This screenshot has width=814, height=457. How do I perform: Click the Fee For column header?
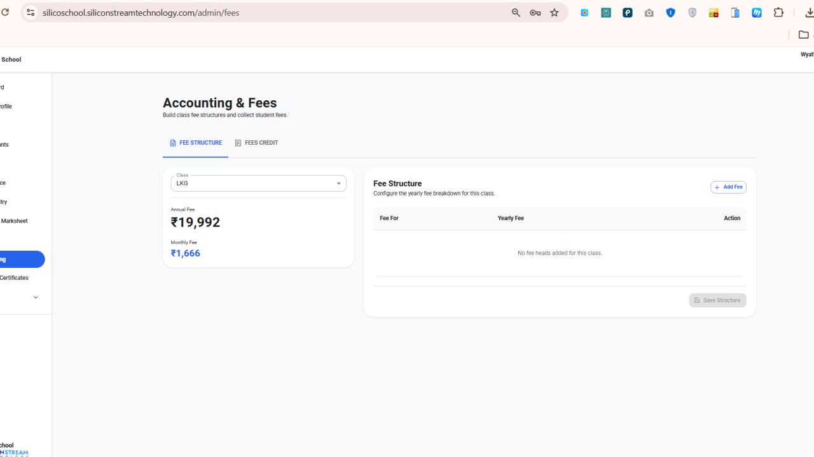(x=389, y=218)
